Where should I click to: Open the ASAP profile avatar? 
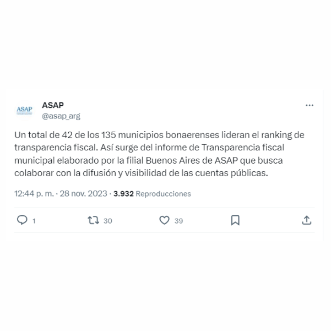coord(24,110)
